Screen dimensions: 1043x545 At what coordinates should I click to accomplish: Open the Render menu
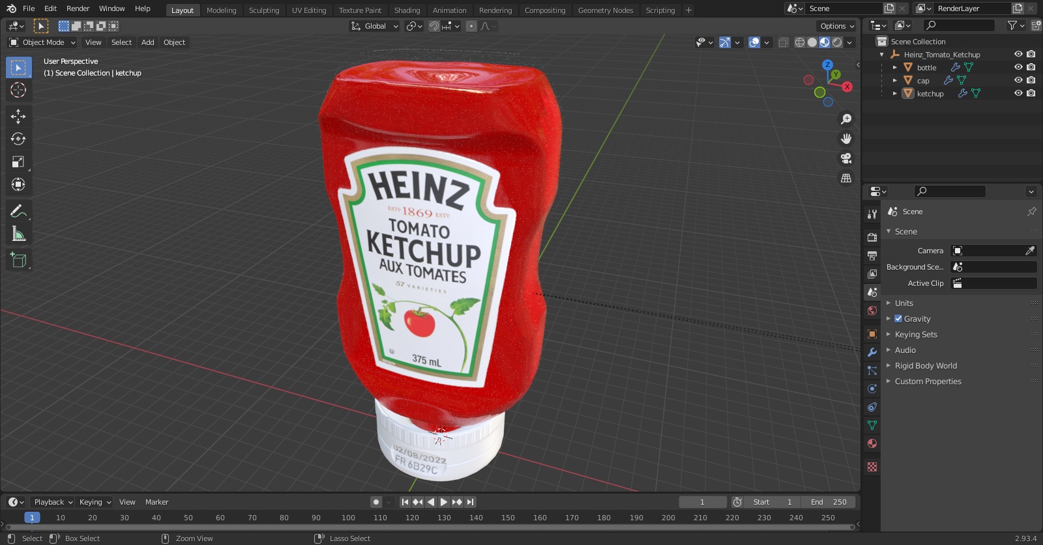78,8
